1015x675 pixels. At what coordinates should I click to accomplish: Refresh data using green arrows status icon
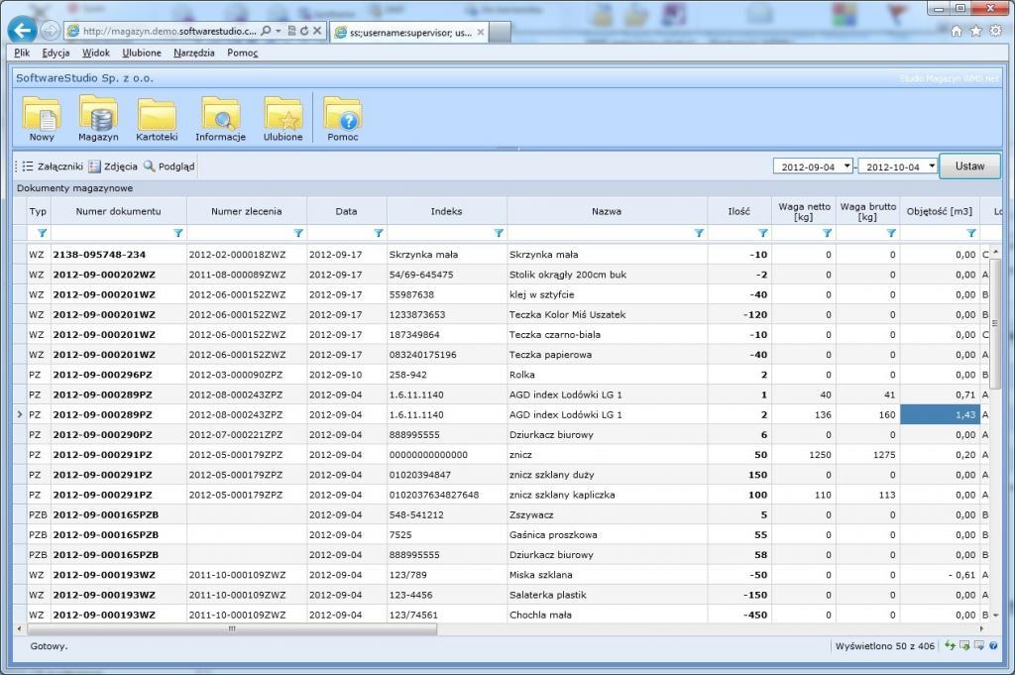(x=950, y=645)
